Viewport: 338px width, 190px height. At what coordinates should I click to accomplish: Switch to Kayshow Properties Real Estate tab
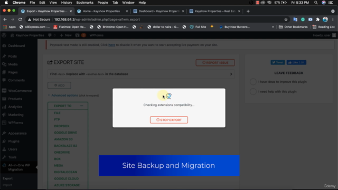pos(215,11)
